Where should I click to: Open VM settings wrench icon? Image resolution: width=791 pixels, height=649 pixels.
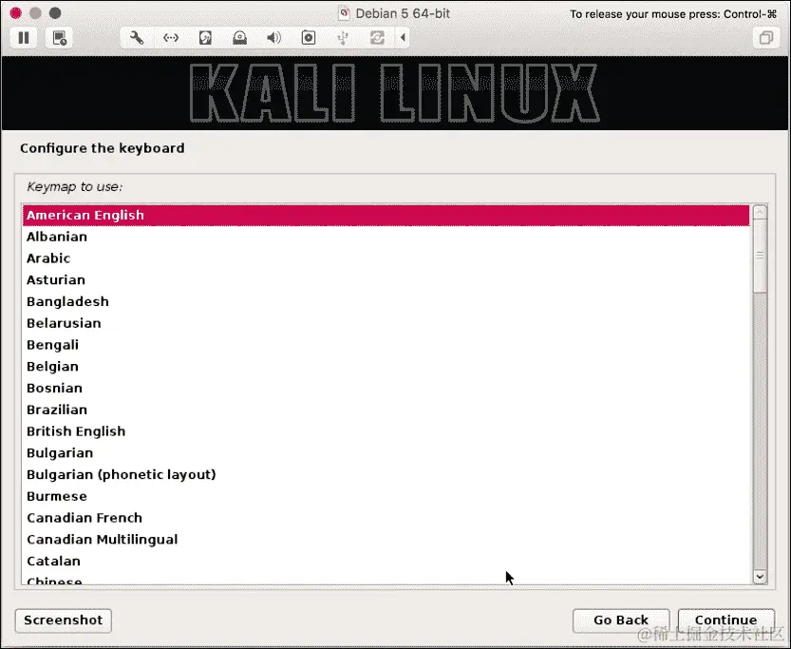pyautogui.click(x=136, y=38)
